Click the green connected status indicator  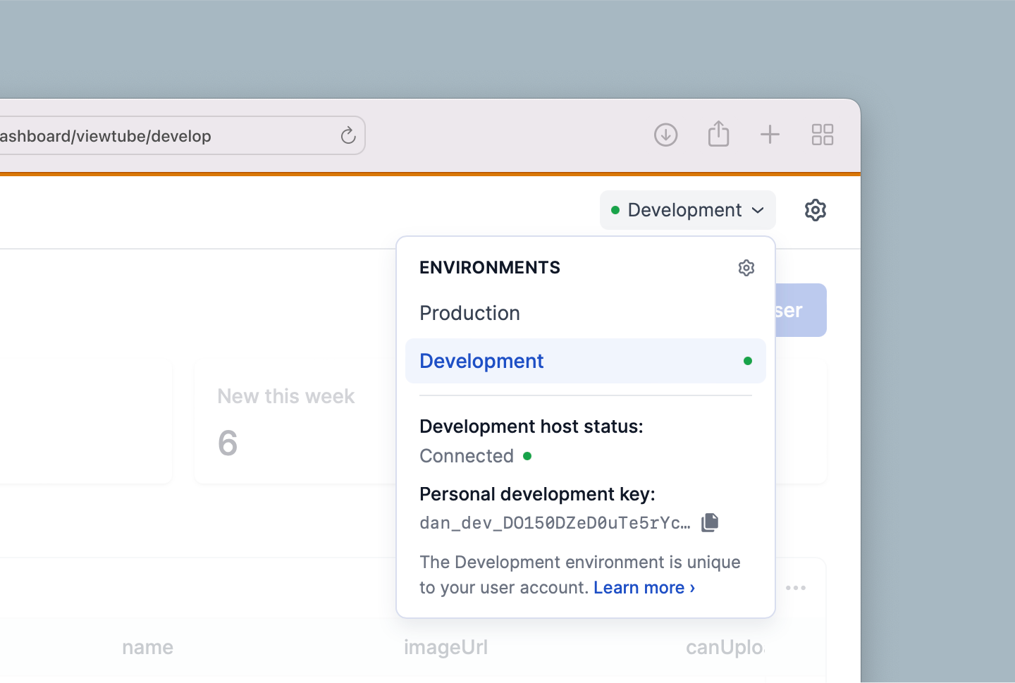[x=527, y=456]
